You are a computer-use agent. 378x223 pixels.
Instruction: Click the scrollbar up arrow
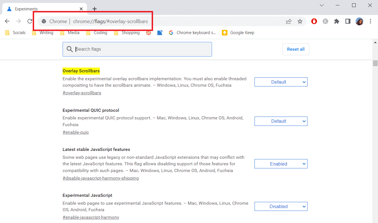tap(375, 42)
